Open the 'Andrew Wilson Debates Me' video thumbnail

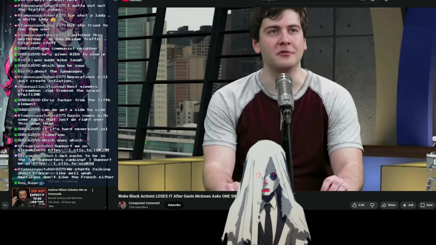coord(29,197)
